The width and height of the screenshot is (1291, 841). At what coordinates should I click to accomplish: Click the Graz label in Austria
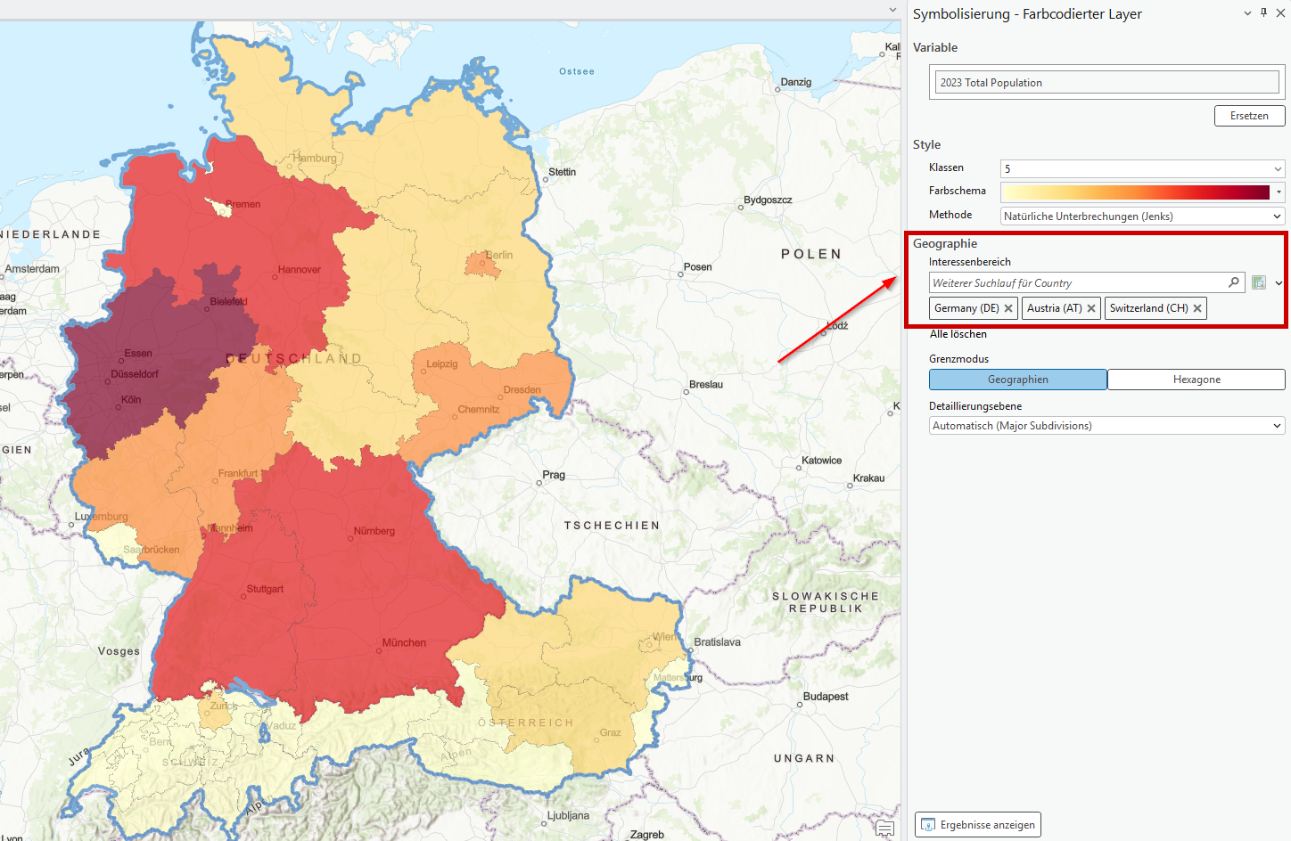[x=611, y=732]
